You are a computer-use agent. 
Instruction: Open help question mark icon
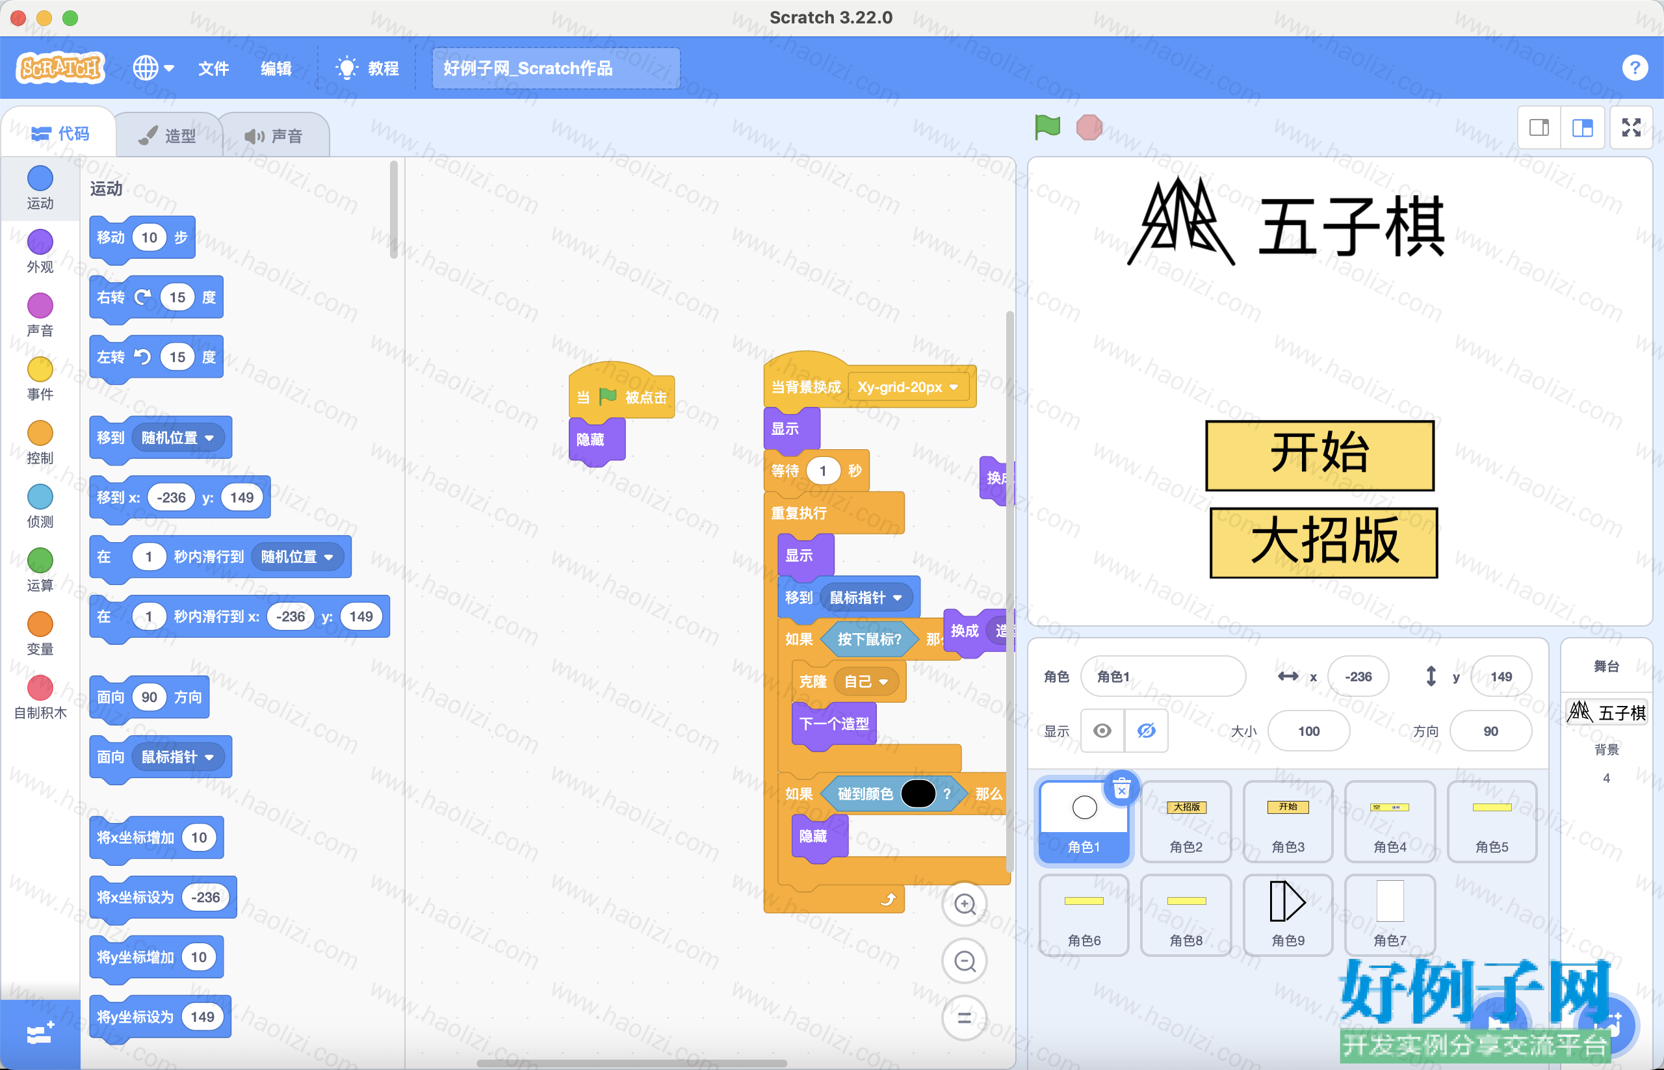[1634, 68]
